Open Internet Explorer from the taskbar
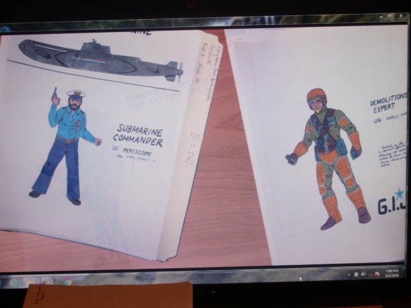The image size is (411, 308). (x=14, y=280)
